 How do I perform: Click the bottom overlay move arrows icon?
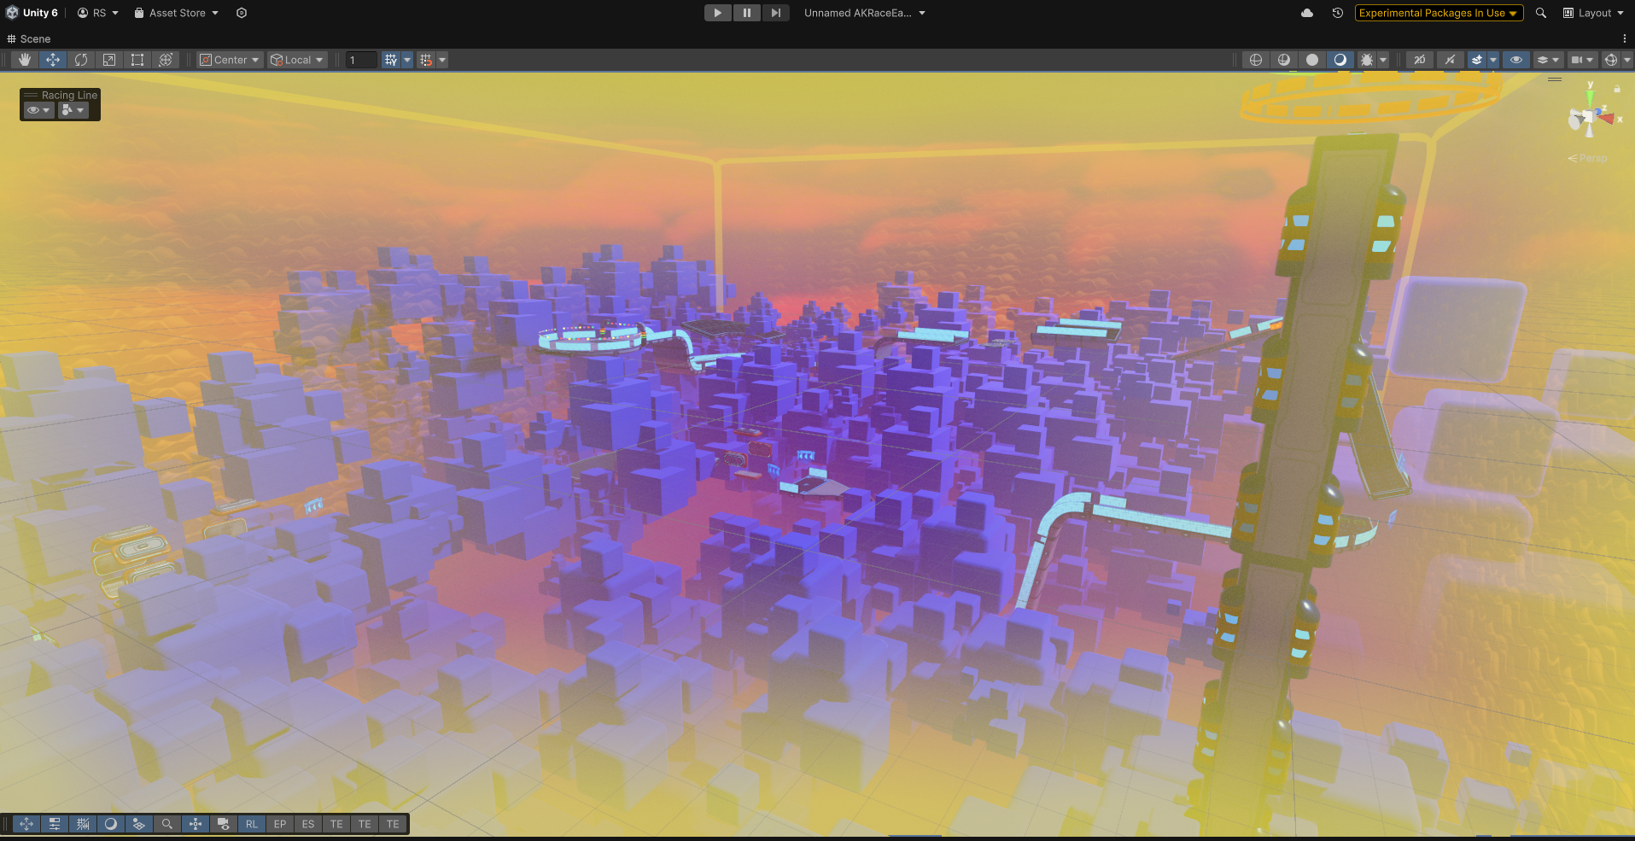(26, 824)
